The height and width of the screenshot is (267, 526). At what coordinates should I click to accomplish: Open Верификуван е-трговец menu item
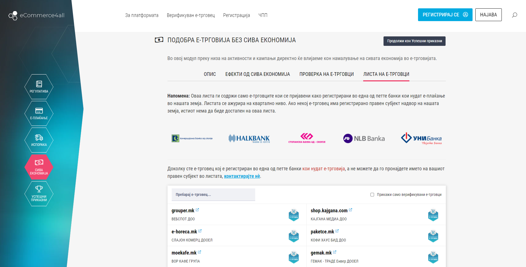(191, 15)
